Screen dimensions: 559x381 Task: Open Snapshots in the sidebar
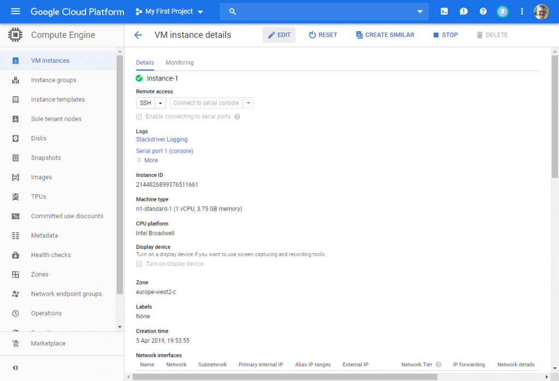46,158
